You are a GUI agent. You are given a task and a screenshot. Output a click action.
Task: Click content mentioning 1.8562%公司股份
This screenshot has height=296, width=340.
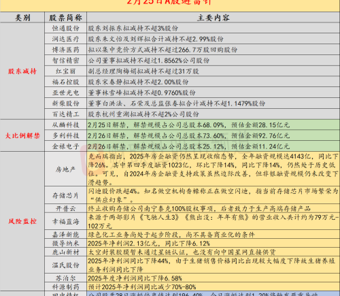(149, 61)
